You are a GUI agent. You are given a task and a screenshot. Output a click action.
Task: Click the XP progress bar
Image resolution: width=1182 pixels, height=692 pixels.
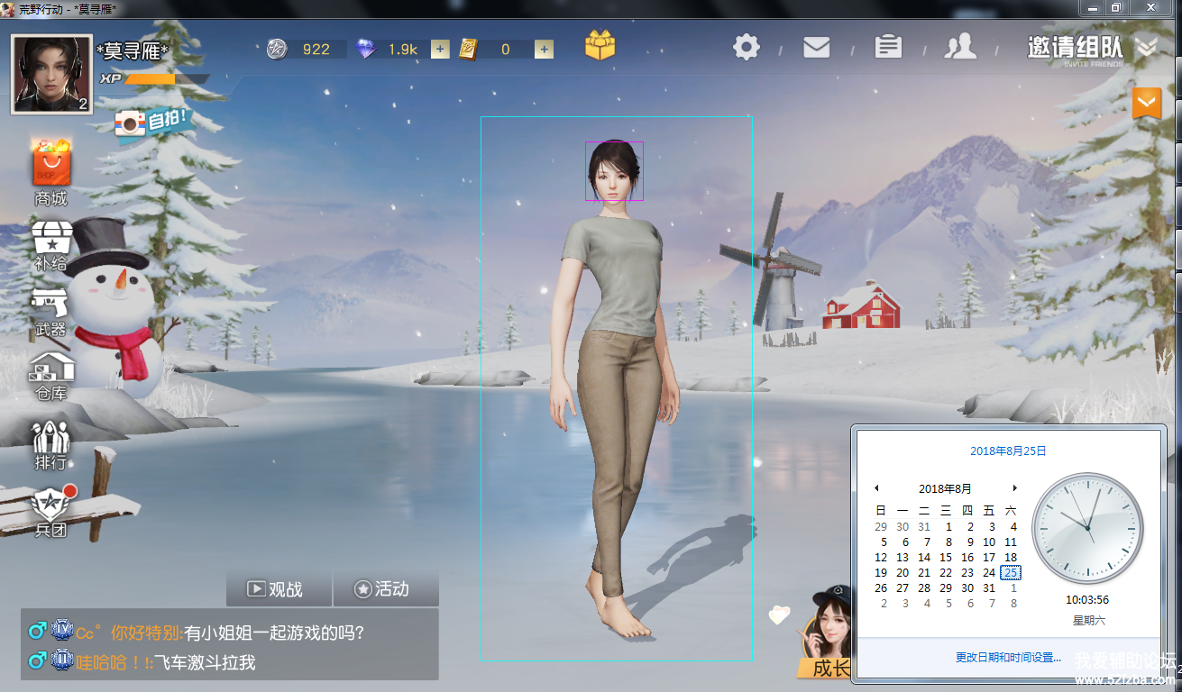tap(167, 79)
